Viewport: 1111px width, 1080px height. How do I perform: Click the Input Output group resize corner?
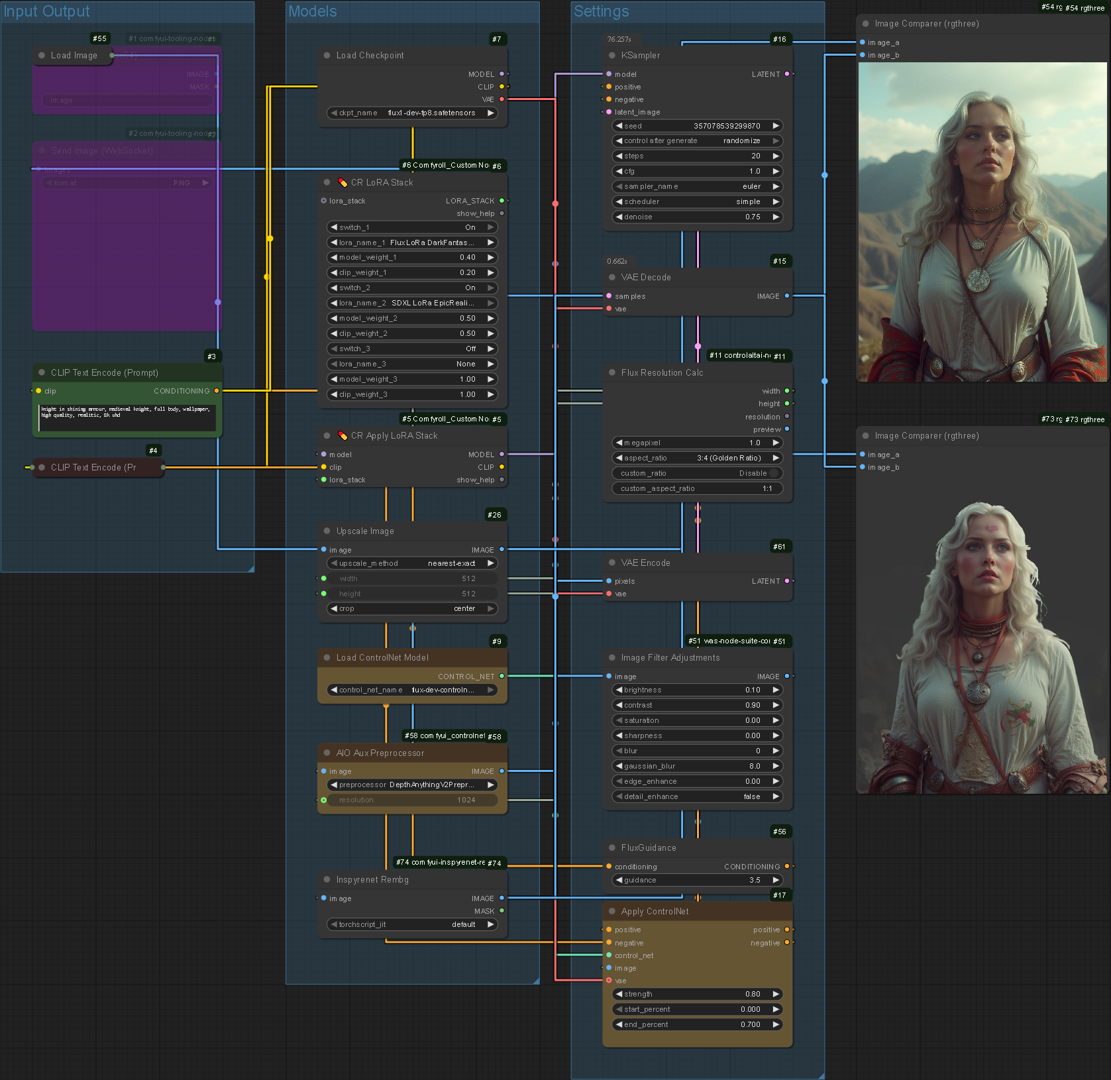[x=251, y=568]
